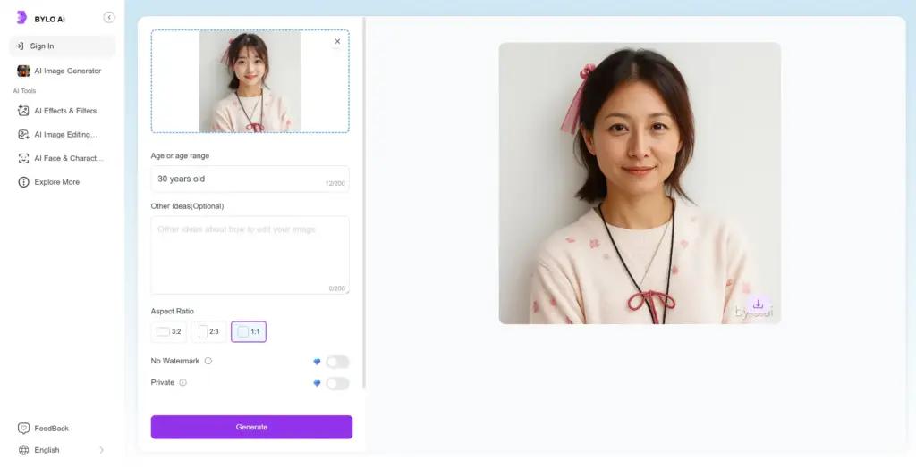This screenshot has width=916, height=467.
Task: Collapse the sidebar with the arrow button
Action: (x=108, y=18)
